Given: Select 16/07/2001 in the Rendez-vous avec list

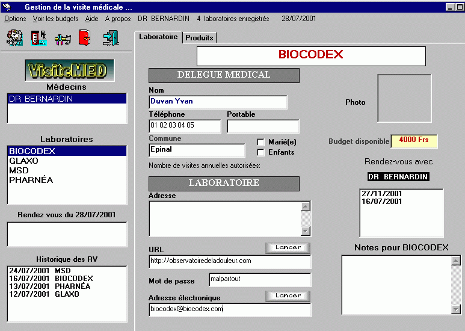Looking at the screenshot, I should tap(401, 202).
